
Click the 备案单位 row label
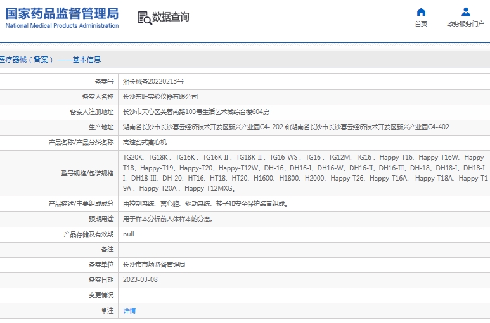pyautogui.click(x=101, y=265)
